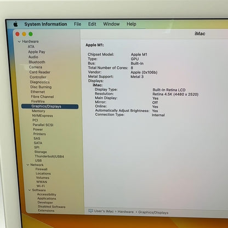Open the Help menu

[132, 24]
